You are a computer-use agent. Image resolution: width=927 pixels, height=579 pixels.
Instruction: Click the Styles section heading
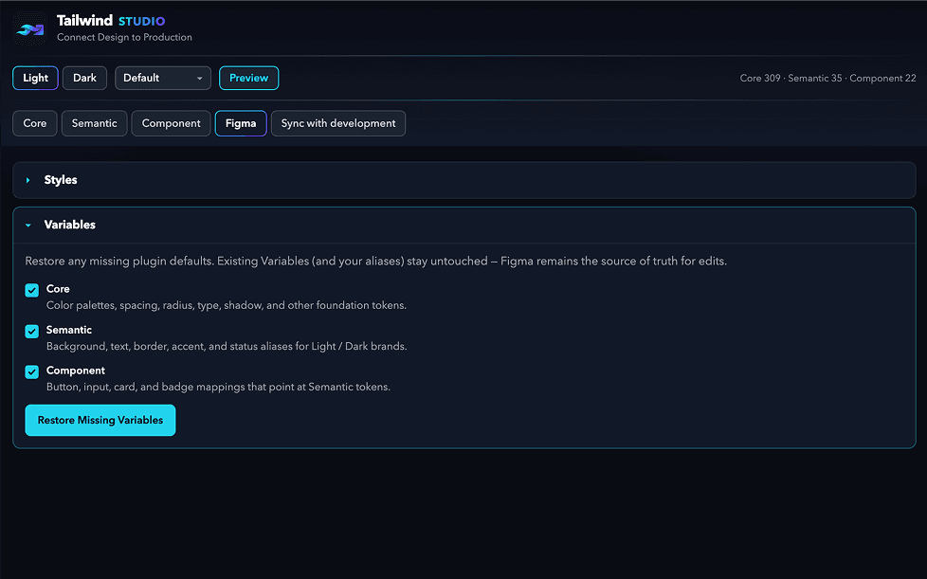pyautogui.click(x=61, y=180)
